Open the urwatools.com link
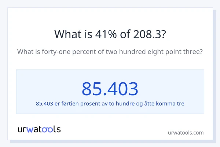Viewport: 220px width, 147px height. [186, 133]
